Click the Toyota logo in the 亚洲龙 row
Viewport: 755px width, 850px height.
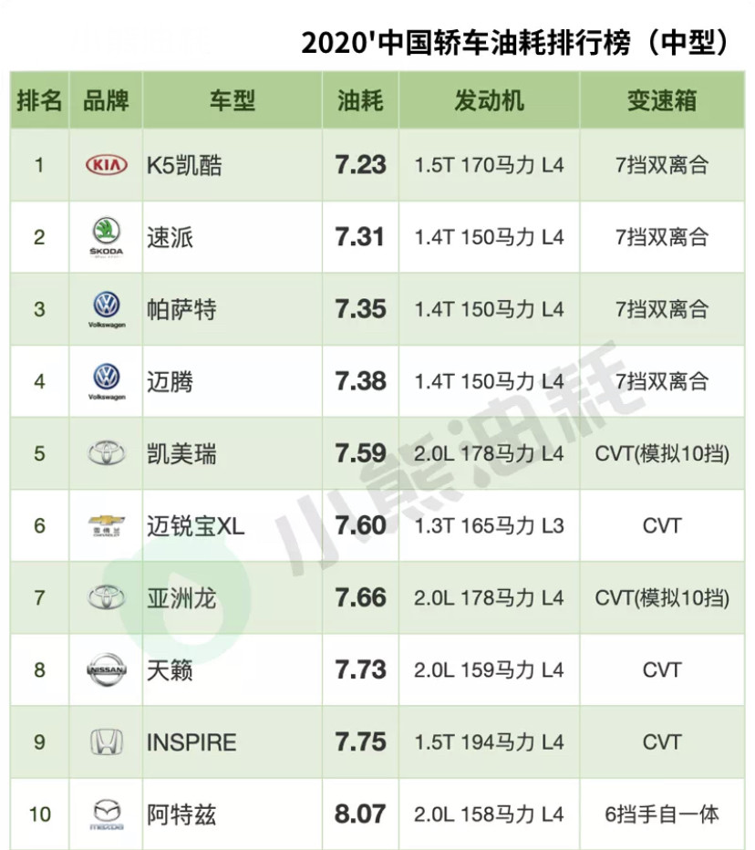[x=107, y=597]
